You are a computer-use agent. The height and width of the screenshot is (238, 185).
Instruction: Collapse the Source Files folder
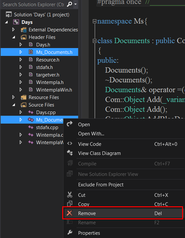pos(14,105)
